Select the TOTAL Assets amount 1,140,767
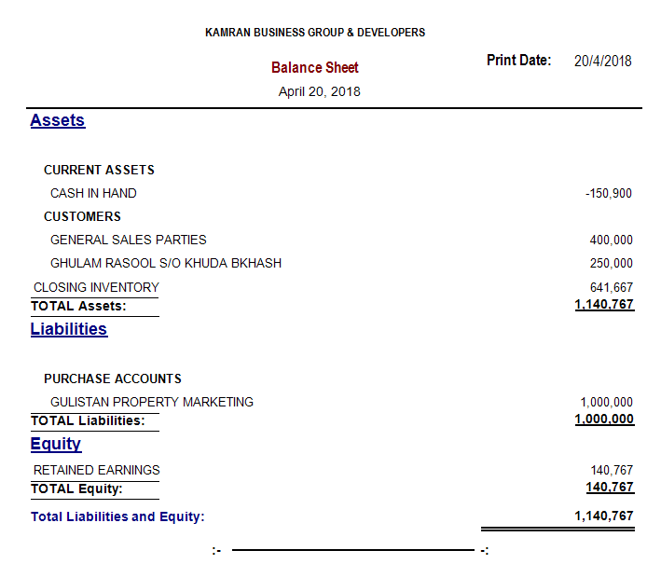The width and height of the screenshot is (661, 578). [x=604, y=305]
